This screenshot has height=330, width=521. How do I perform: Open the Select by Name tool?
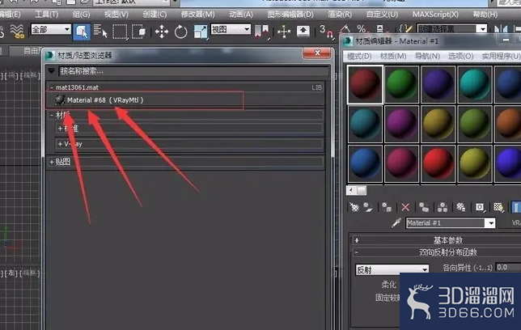[x=100, y=32]
